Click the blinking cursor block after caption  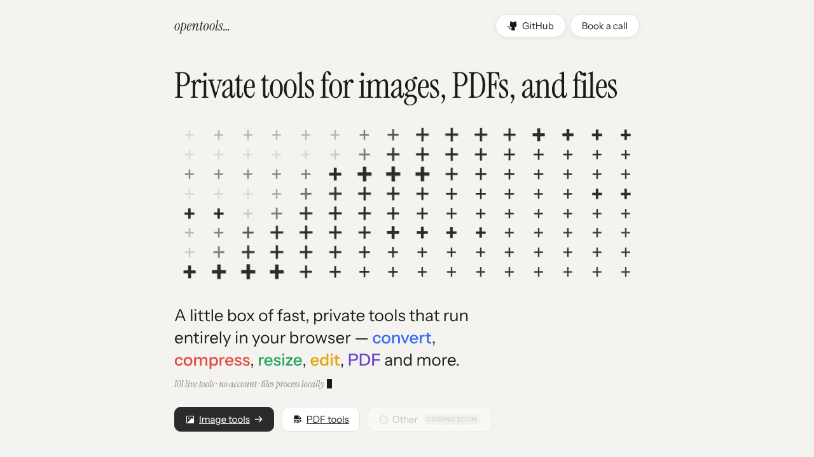point(329,384)
